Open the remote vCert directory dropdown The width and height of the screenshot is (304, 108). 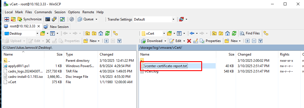pos(153,34)
